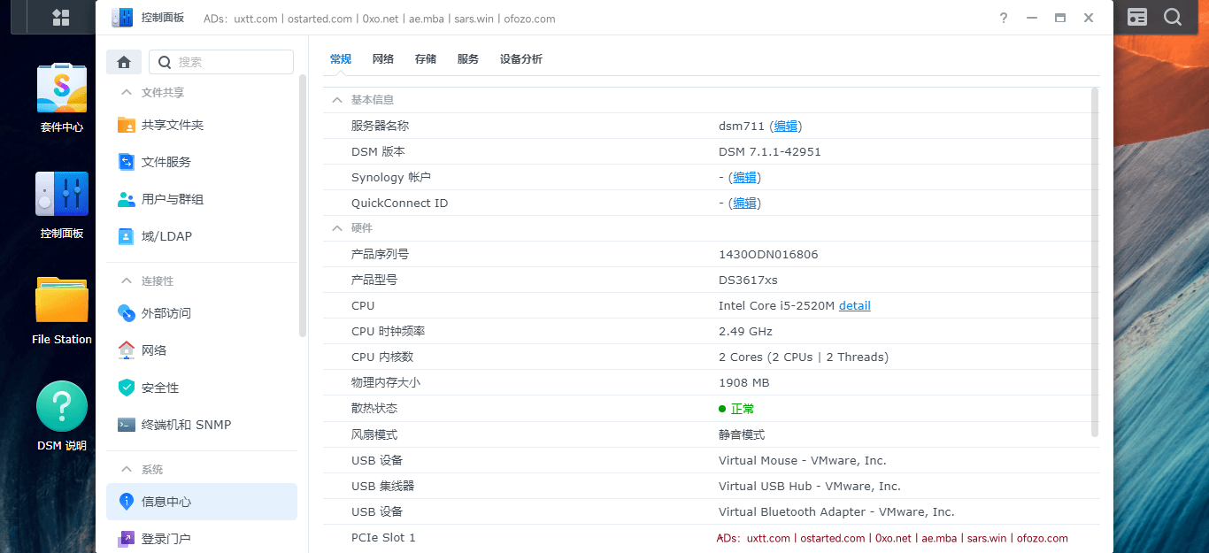Open the CPU detail link

coord(855,305)
